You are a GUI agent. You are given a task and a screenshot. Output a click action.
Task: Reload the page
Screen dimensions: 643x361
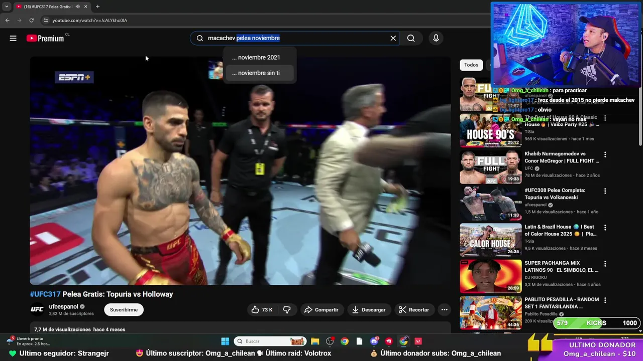point(31,21)
